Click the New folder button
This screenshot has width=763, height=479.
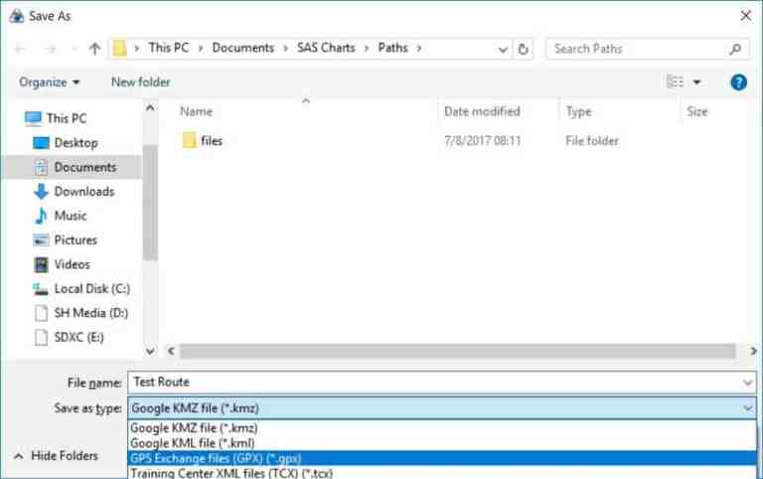click(140, 82)
